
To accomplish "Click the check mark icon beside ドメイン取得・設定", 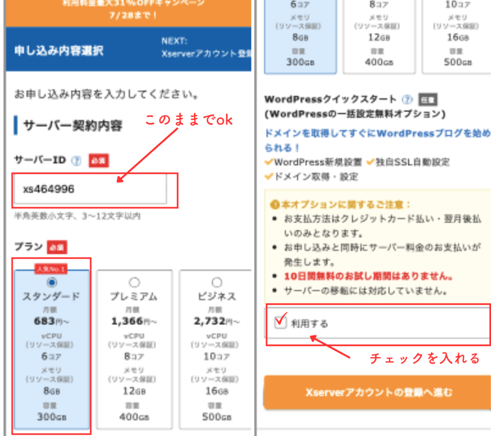I will 269,177.
